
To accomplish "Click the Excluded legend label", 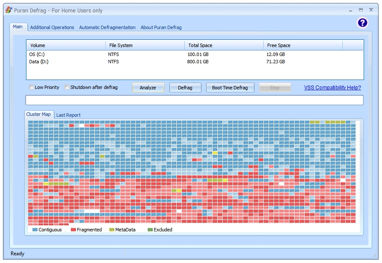I will coord(163,230).
